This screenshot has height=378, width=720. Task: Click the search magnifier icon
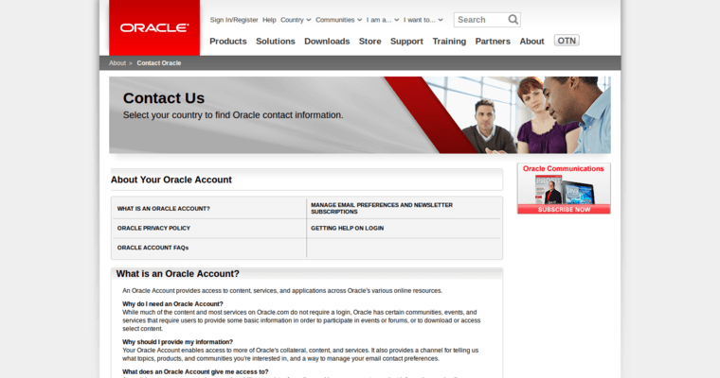pos(513,19)
